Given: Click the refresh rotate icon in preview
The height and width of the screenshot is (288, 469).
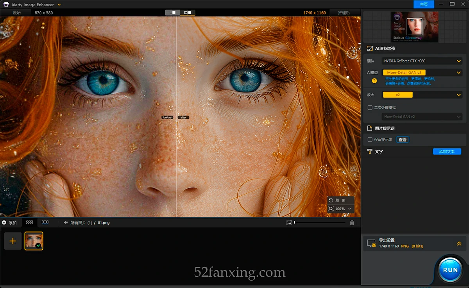Looking at the screenshot, I should click(331, 200).
